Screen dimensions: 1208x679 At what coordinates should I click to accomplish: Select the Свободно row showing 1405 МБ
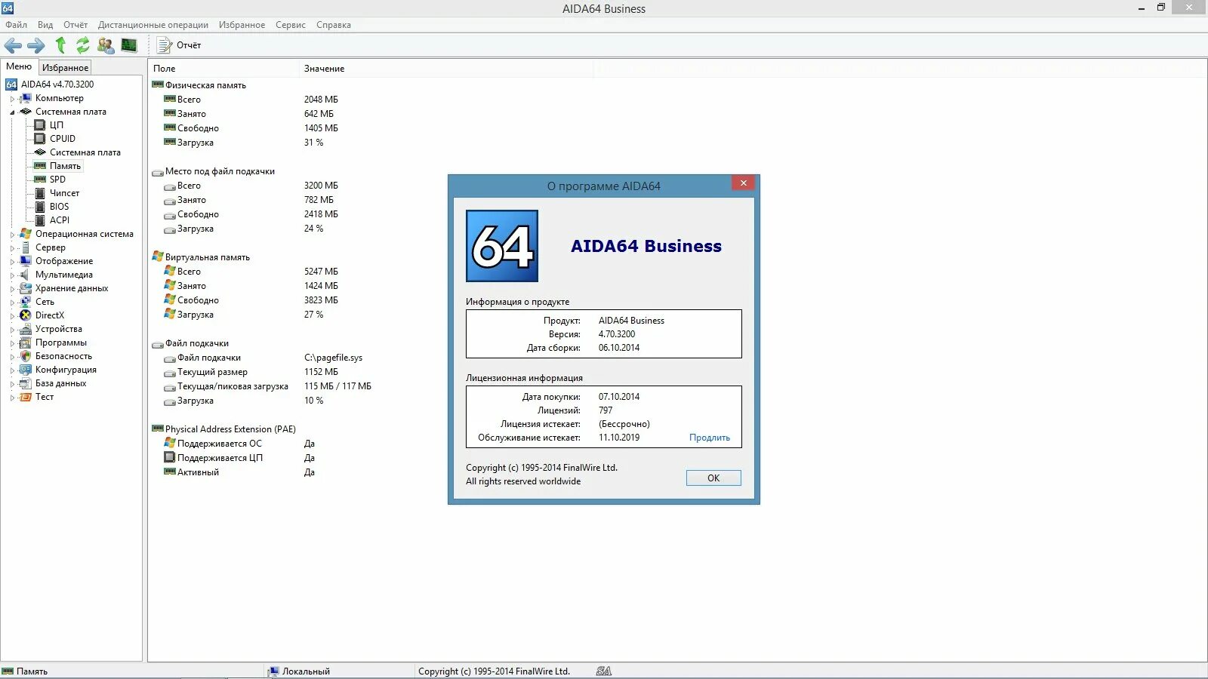pyautogui.click(x=251, y=128)
